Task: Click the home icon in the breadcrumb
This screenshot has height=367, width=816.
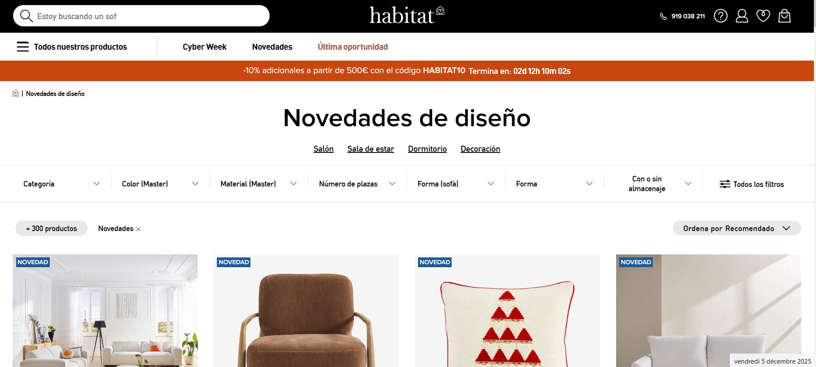Action: 16,93
